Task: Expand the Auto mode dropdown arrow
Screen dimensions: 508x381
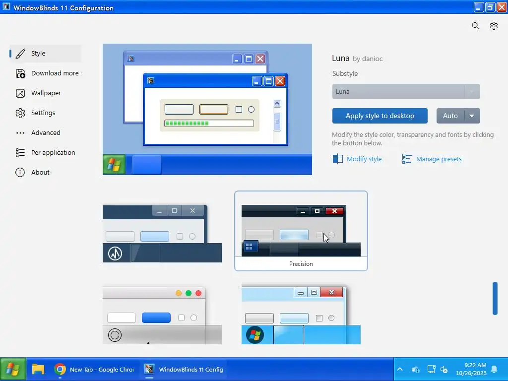Action: [x=472, y=116]
